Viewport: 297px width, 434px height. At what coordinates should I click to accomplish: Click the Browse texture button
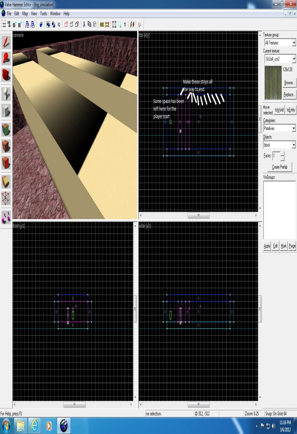pyautogui.click(x=289, y=83)
